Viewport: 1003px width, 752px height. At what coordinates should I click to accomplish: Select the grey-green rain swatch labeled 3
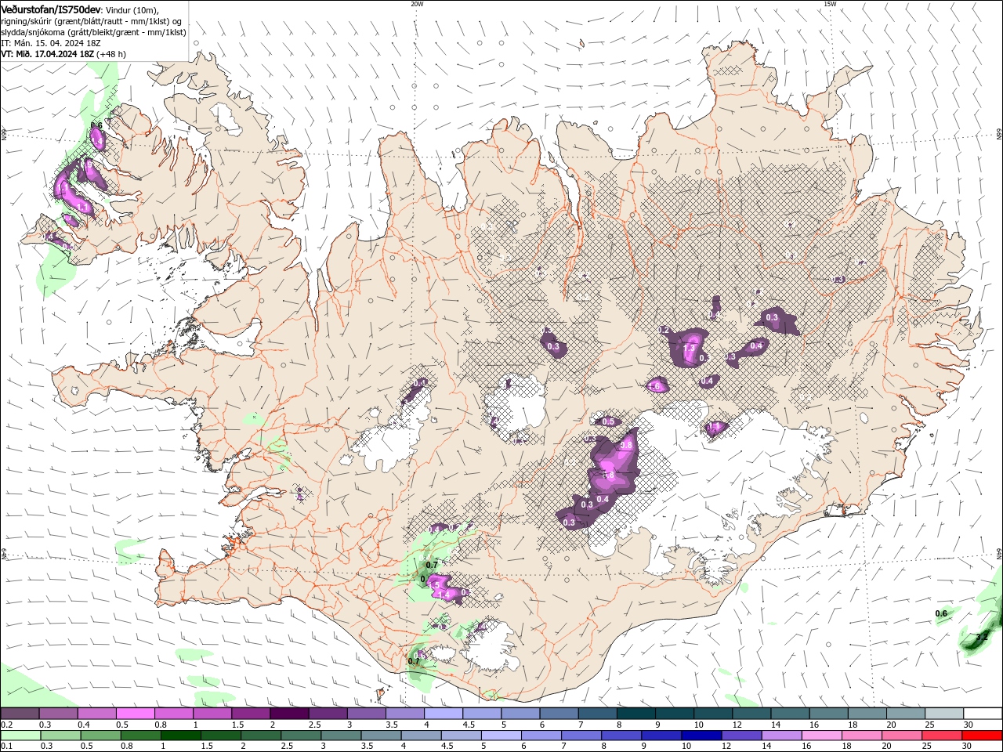[x=341, y=736]
